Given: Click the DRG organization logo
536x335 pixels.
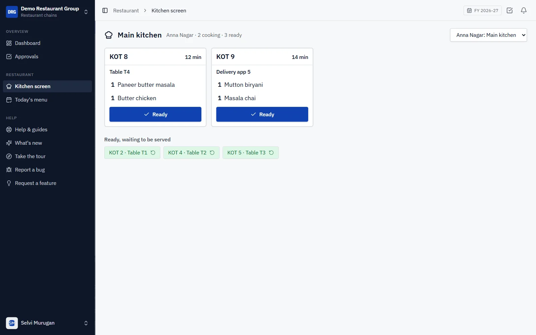Looking at the screenshot, I should point(12,12).
